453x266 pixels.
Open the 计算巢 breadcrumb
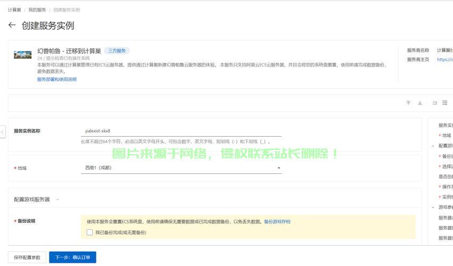(x=14, y=10)
